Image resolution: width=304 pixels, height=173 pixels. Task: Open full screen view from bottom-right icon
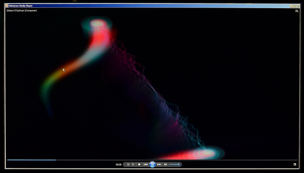coord(295,164)
